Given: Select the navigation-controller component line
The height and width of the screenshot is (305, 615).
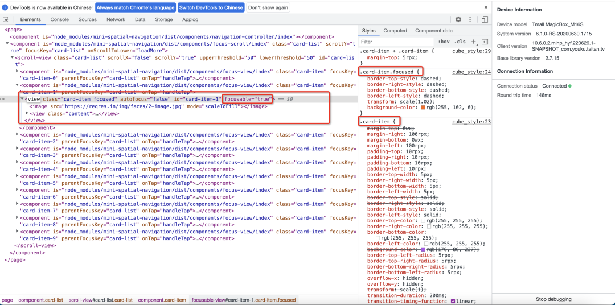Looking at the screenshot, I should [172, 36].
